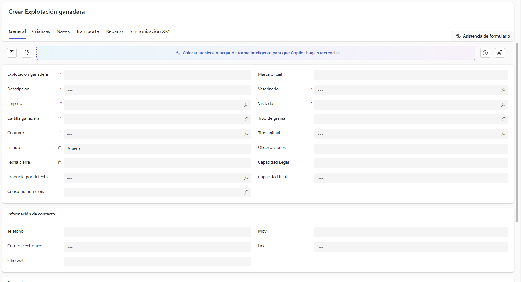
Task: Click the upload file arrow icon
Action: [x=12, y=53]
